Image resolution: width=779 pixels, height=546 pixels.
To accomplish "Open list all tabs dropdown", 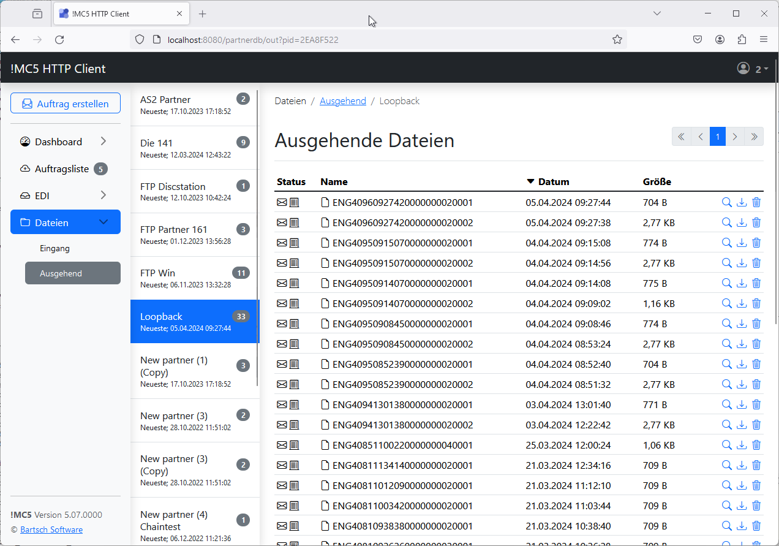I will [x=657, y=13].
